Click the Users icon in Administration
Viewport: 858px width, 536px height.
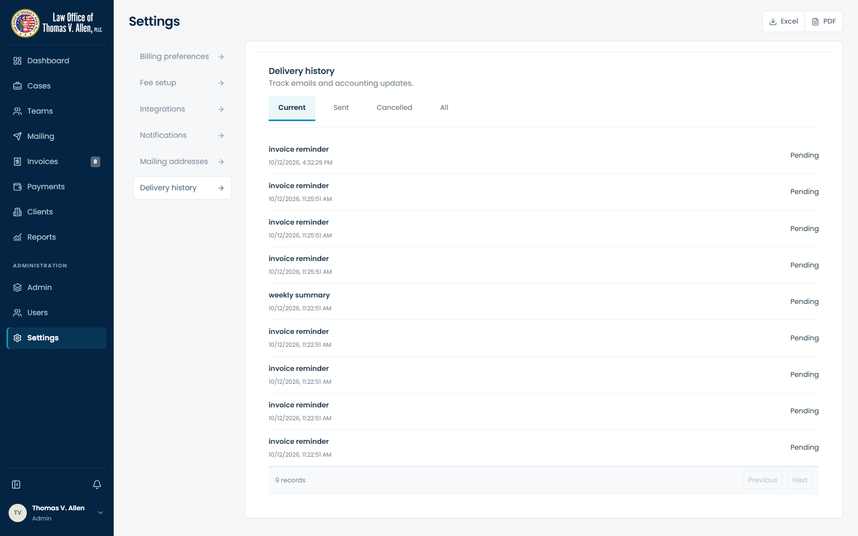coord(17,312)
